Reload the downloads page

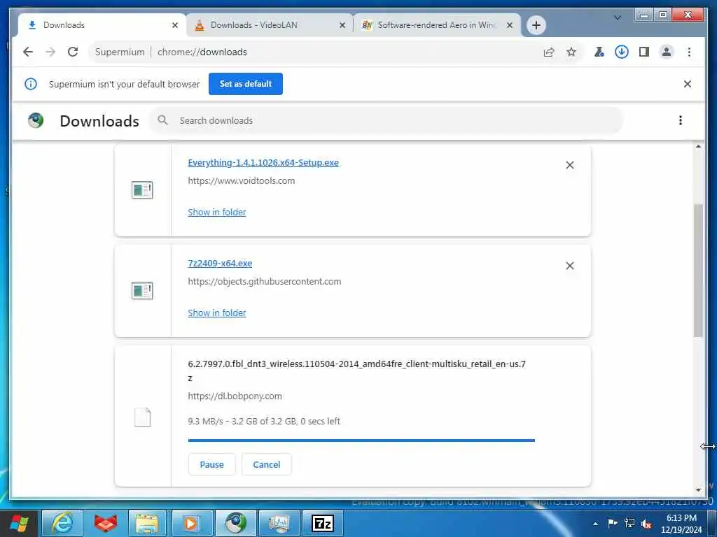tap(73, 52)
